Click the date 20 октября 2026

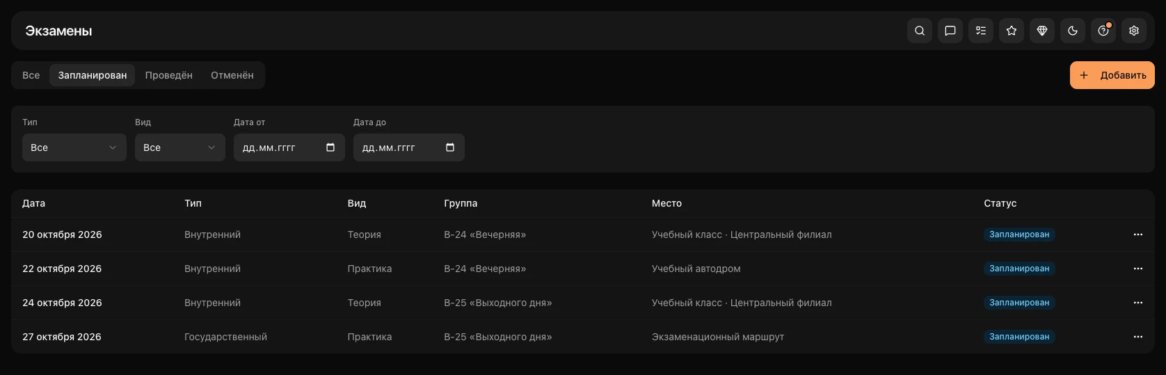click(62, 234)
